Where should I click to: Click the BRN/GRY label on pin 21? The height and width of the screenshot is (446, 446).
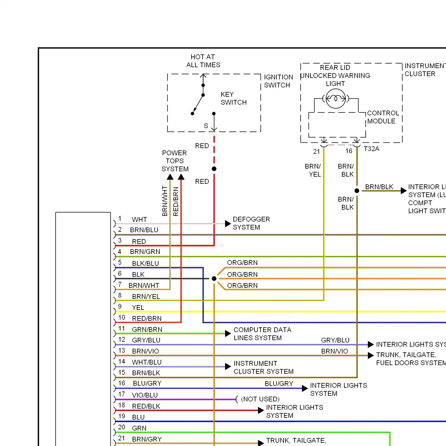[x=147, y=439]
